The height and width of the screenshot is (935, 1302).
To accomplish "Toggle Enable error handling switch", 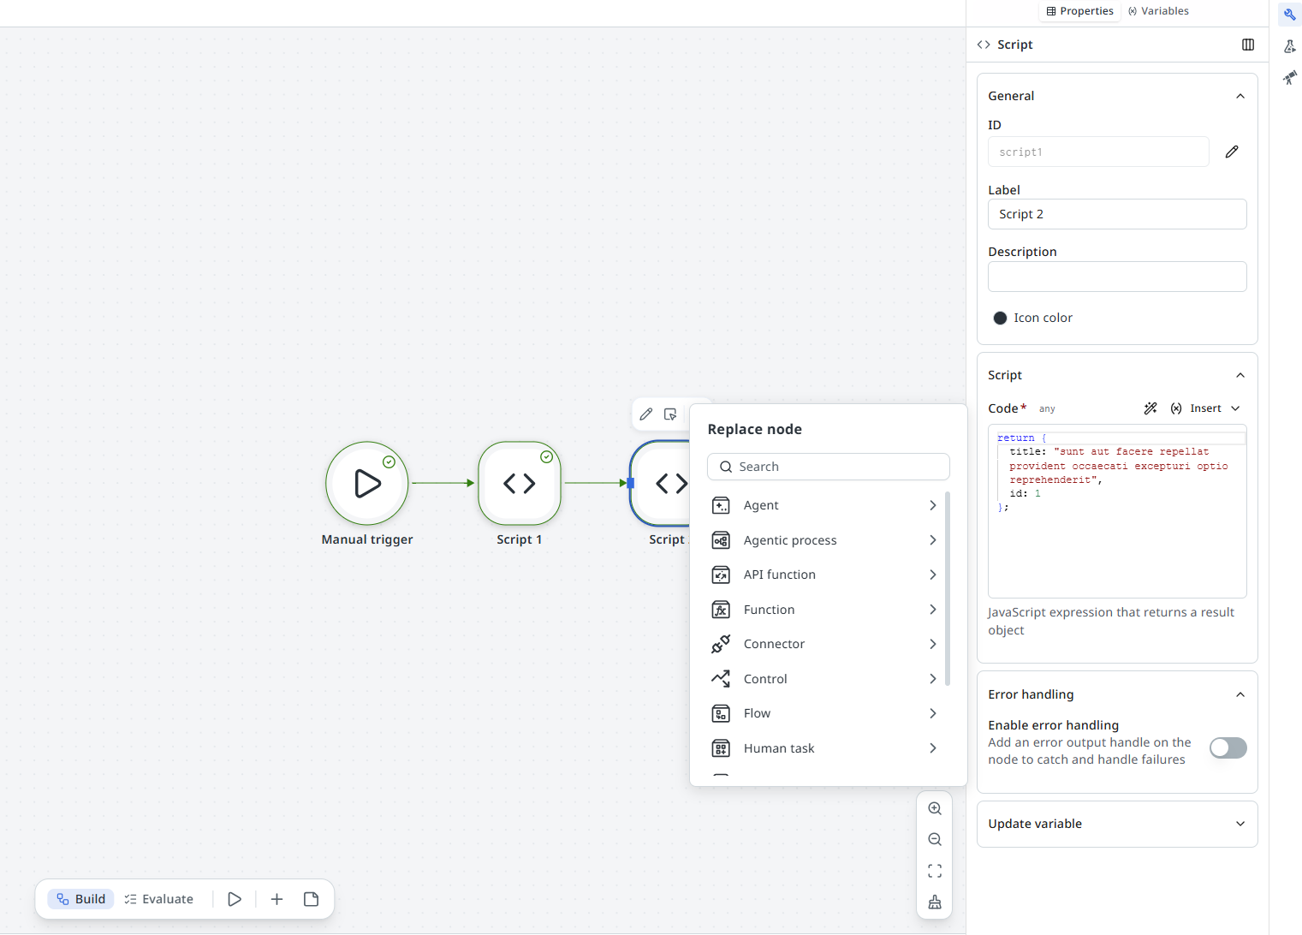I will point(1228,748).
